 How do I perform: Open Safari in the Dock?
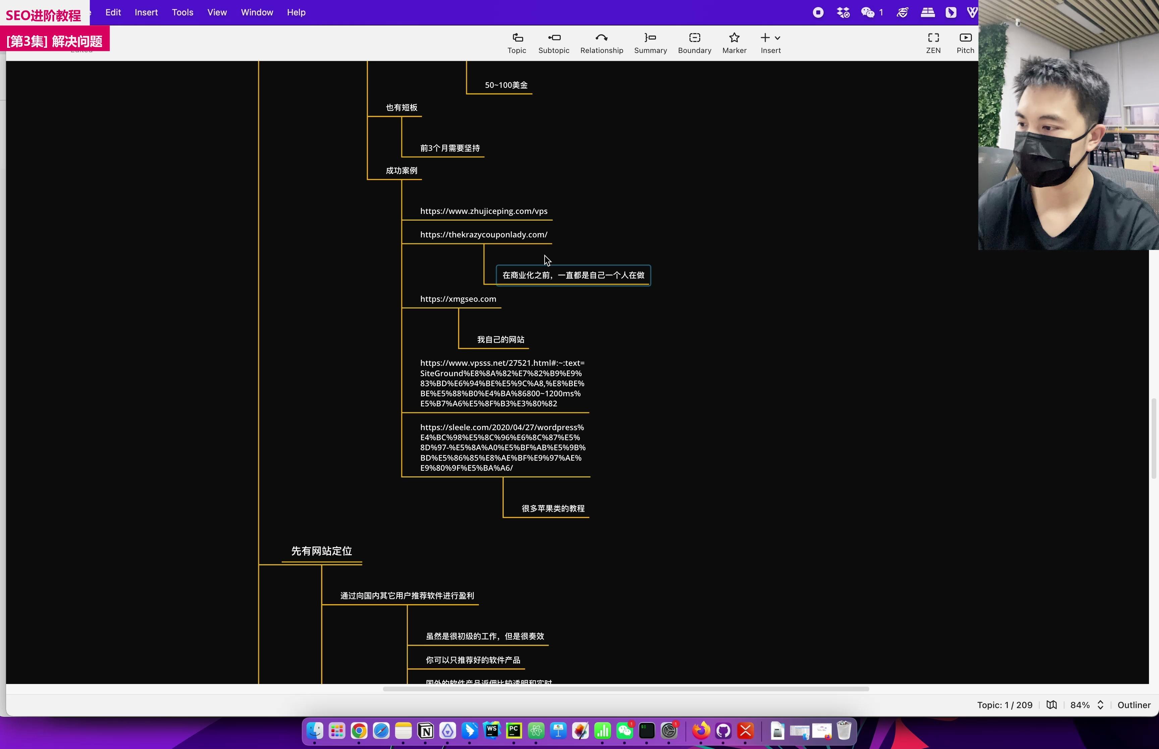[x=381, y=731]
